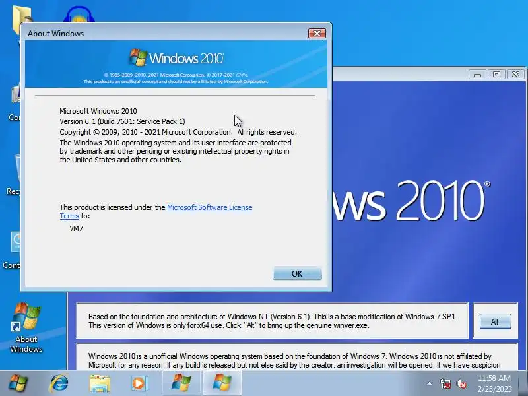Minimize the background Windows 2010 window
Viewport: 528px width, 396px height.
[477, 75]
